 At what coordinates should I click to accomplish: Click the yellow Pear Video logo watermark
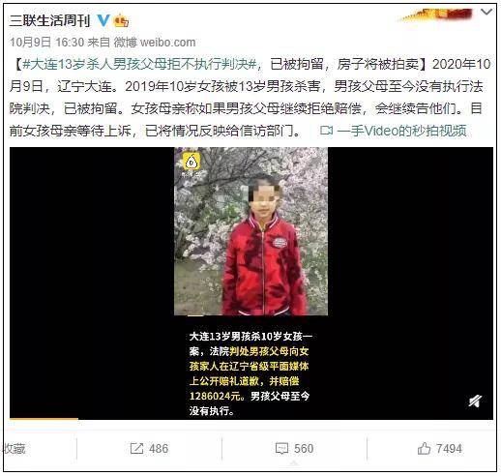coord(192,163)
